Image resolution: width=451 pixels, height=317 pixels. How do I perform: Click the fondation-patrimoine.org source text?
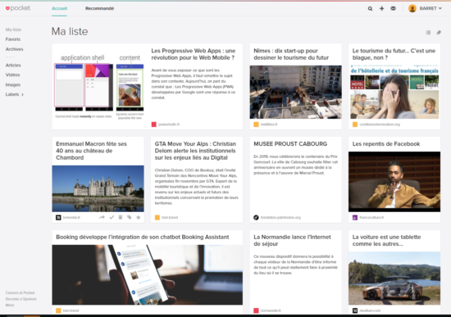280,218
